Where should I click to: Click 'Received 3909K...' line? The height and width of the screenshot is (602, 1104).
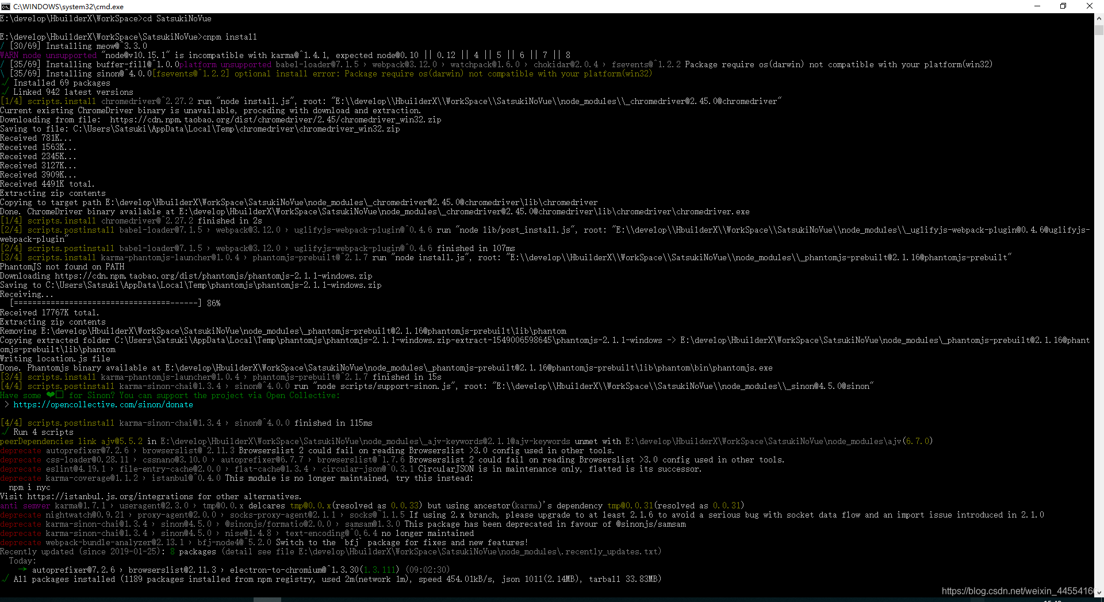38,175
